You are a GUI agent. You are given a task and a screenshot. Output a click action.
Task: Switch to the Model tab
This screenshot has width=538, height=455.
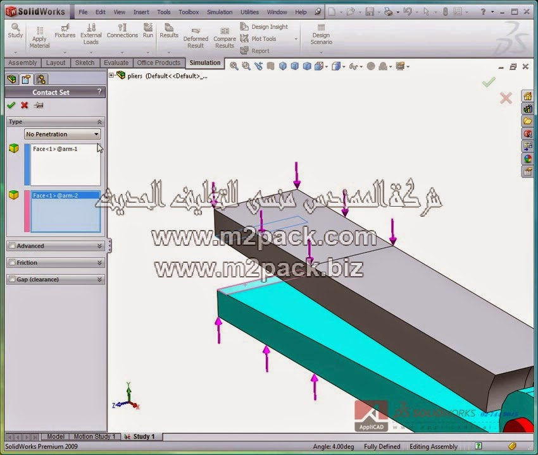pyautogui.click(x=56, y=437)
